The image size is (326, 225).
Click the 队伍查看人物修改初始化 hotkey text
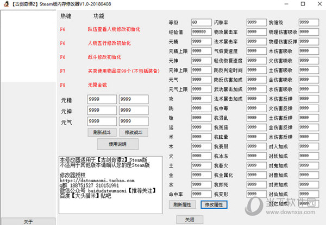(114, 29)
